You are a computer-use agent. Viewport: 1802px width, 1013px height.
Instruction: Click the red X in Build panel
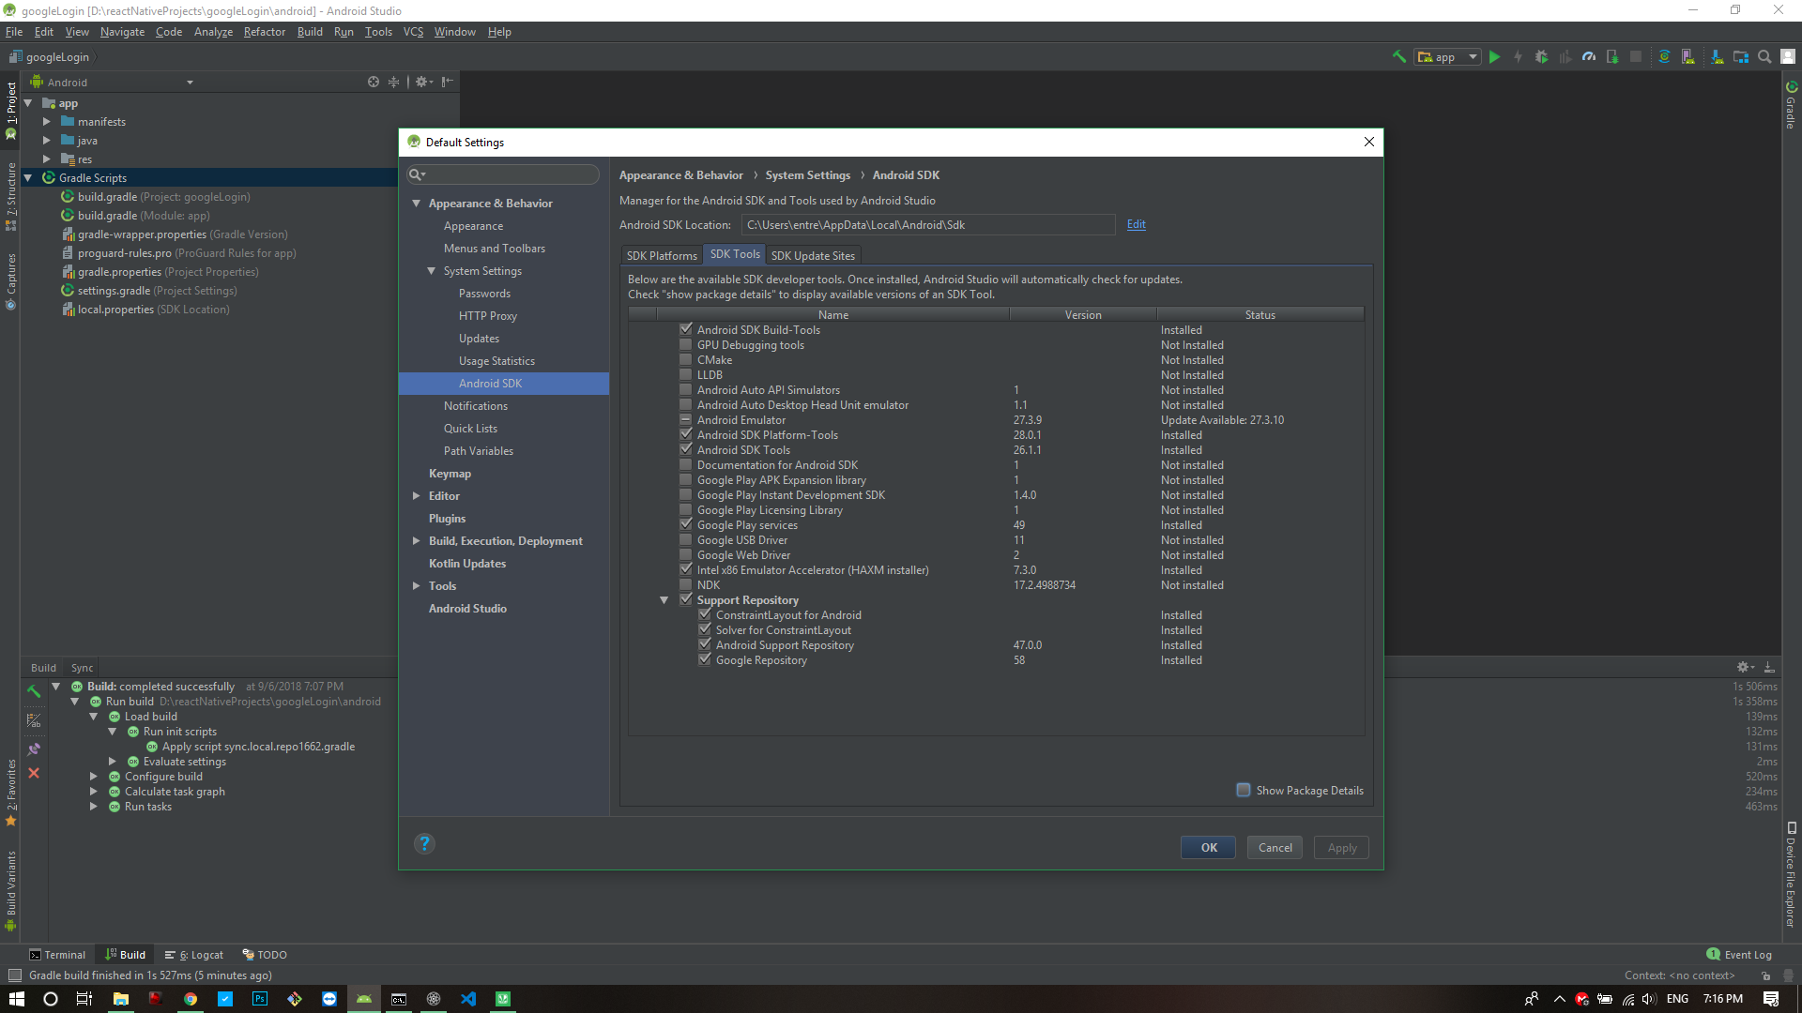(x=34, y=773)
